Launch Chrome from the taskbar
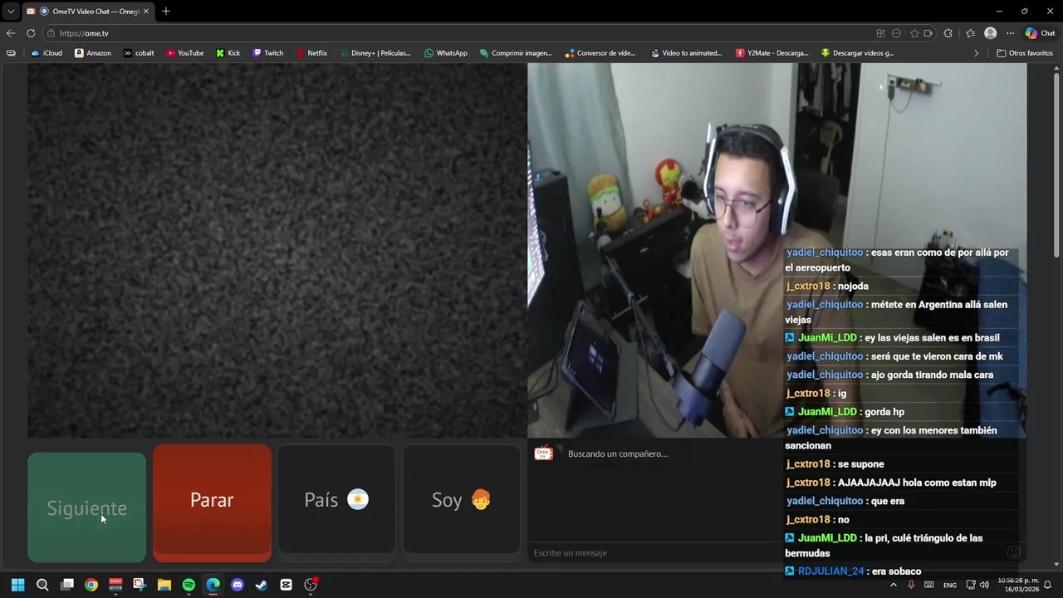Viewport: 1063px width, 598px height. pyautogui.click(x=91, y=585)
